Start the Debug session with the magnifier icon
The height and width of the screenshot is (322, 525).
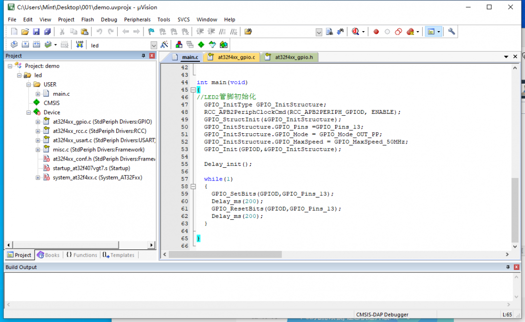click(x=355, y=32)
